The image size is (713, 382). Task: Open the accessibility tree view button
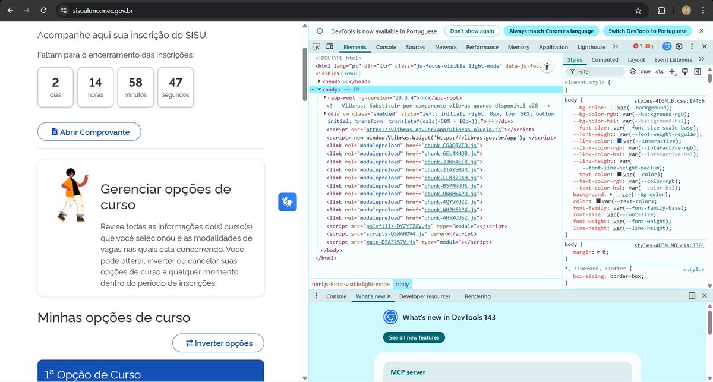point(548,67)
